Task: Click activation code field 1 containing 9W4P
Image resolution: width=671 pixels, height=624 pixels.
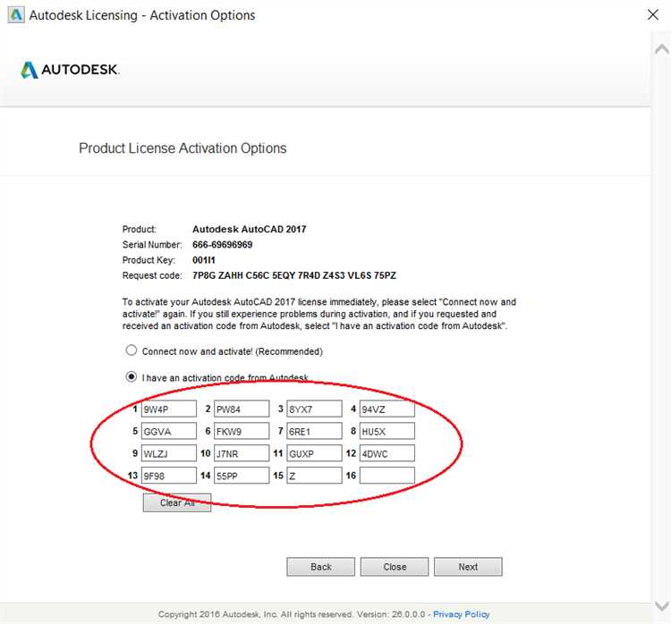Action: click(x=169, y=409)
